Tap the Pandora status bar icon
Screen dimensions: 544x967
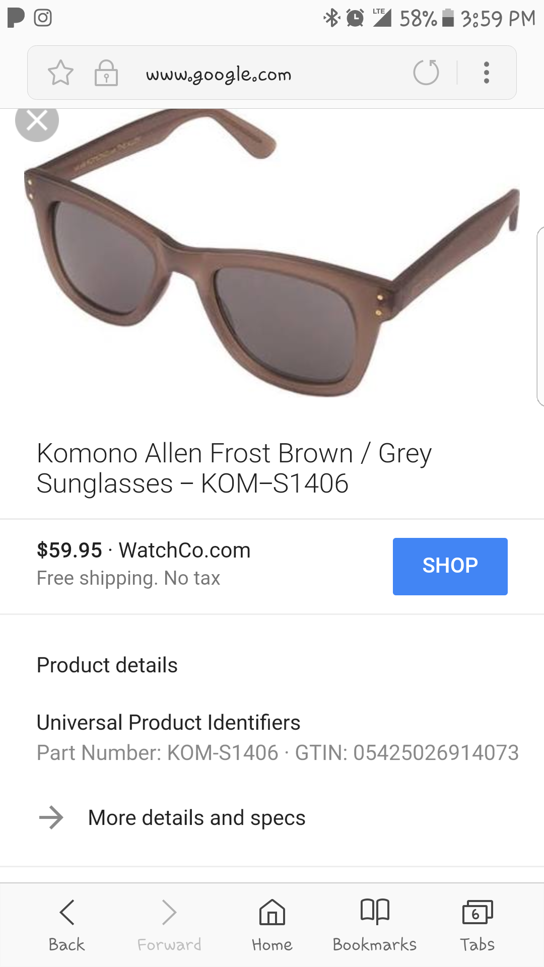[16, 18]
